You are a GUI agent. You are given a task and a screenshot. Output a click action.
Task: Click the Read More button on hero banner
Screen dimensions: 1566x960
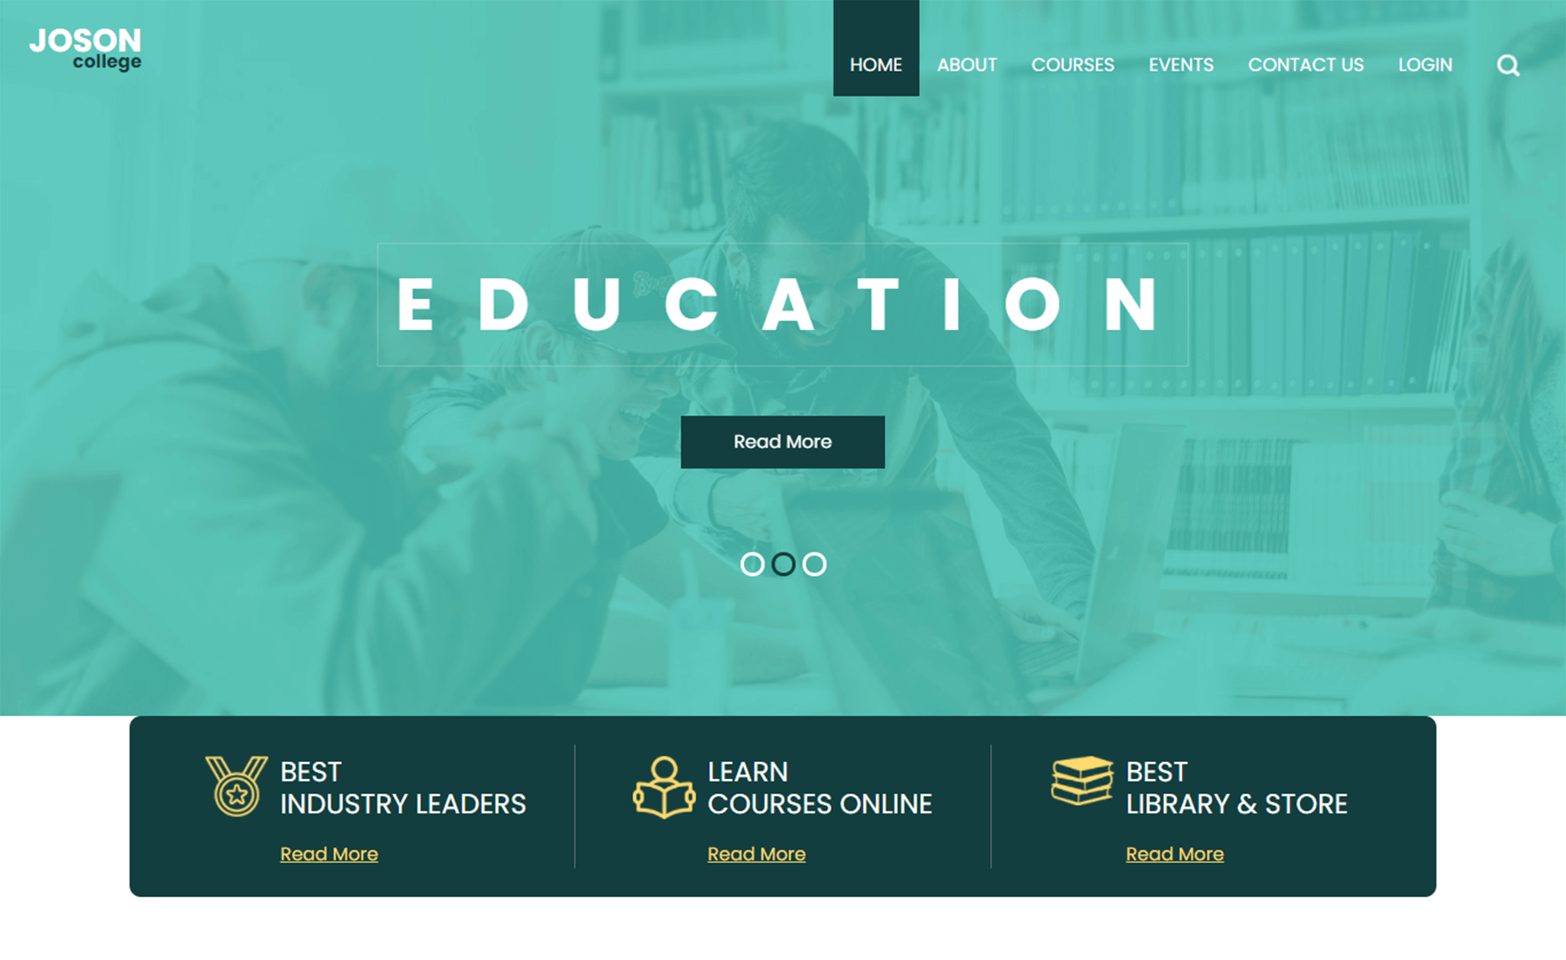pyautogui.click(x=783, y=440)
